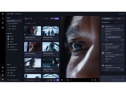
Task: Toggle the middle panel layout button at top right
Action: click(x=122, y=14)
